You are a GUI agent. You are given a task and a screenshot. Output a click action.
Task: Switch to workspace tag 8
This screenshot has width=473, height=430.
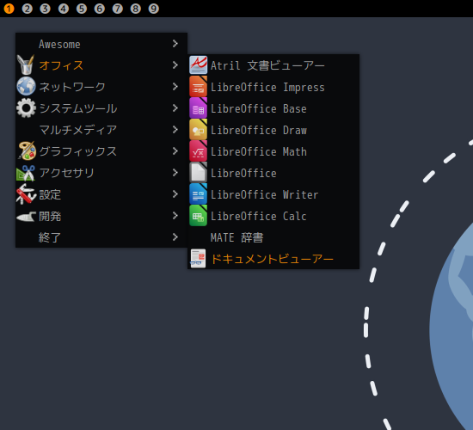(135, 9)
